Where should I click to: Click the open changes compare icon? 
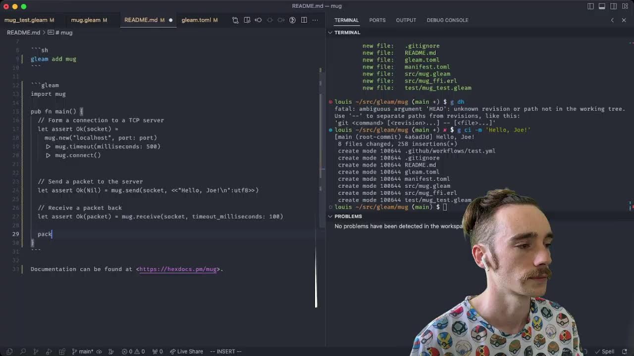[235, 20]
